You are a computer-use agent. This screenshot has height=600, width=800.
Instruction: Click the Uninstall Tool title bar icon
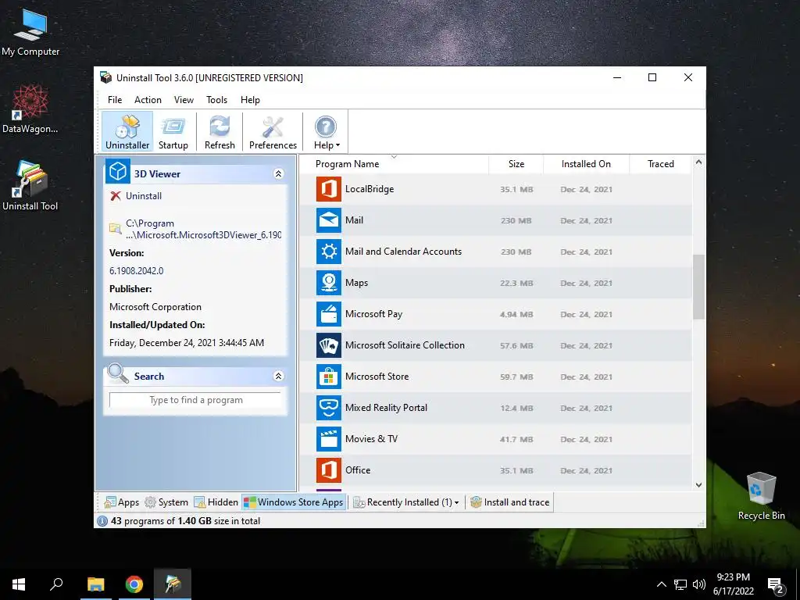(105, 77)
